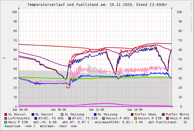Click the Temperaturverlauf und Fuellstand chart title
Screen dimensions: 194x131
[97, 5]
